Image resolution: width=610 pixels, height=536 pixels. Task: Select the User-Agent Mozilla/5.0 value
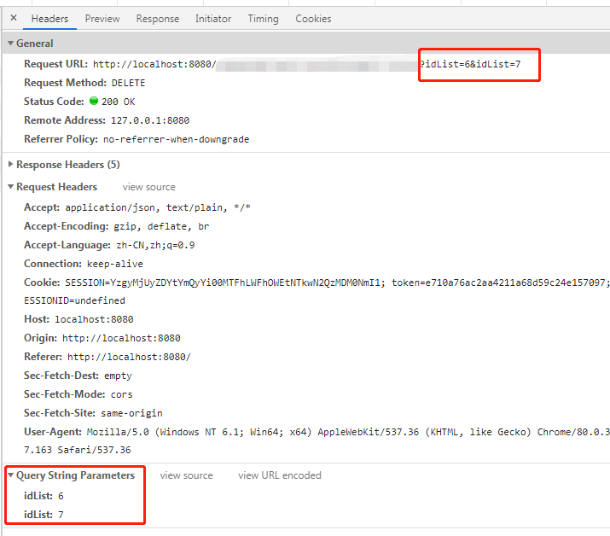point(348,432)
